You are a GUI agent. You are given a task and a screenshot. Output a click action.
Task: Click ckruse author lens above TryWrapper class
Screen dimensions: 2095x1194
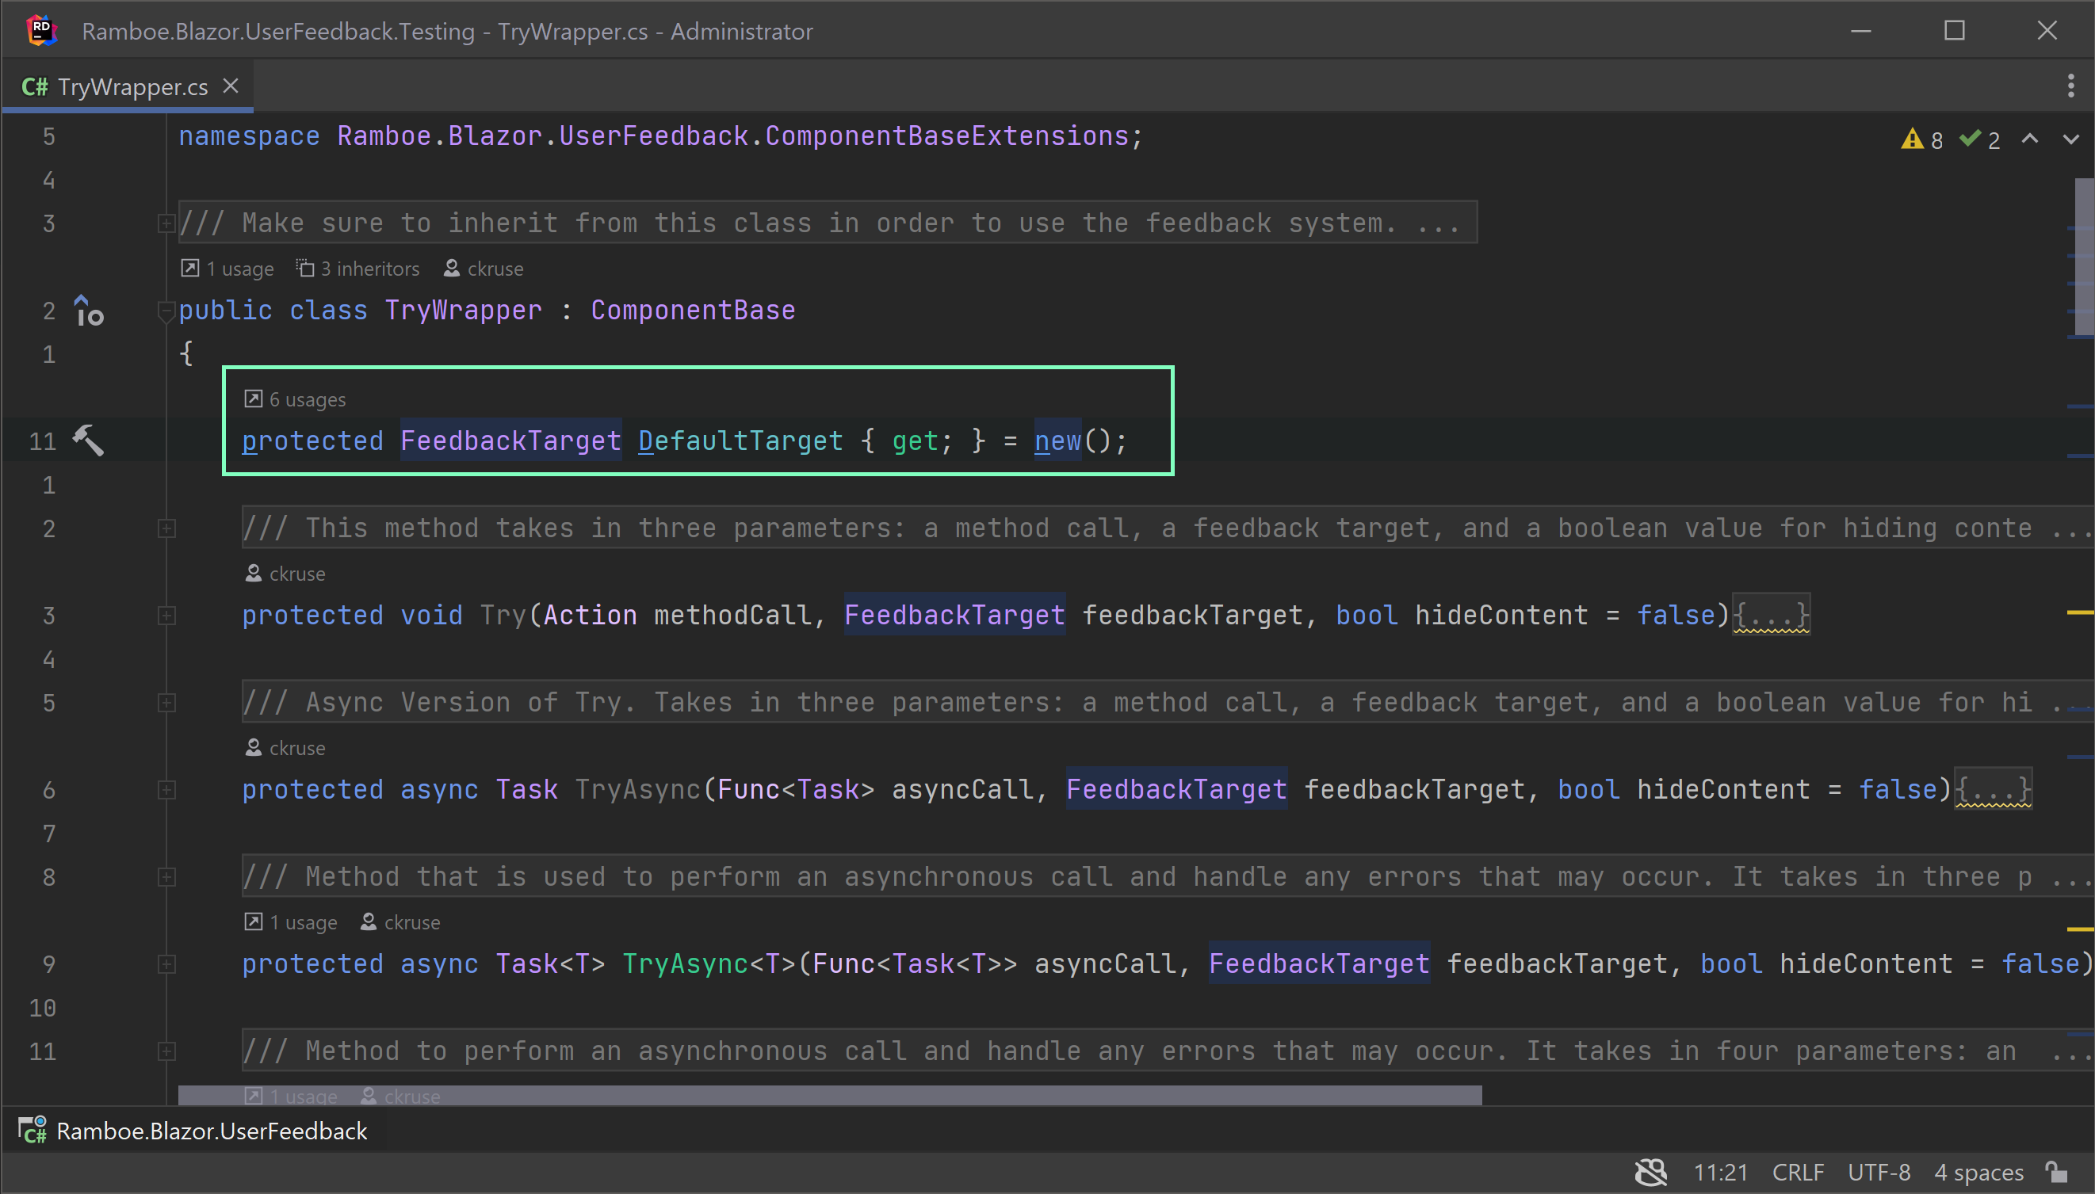coord(484,268)
